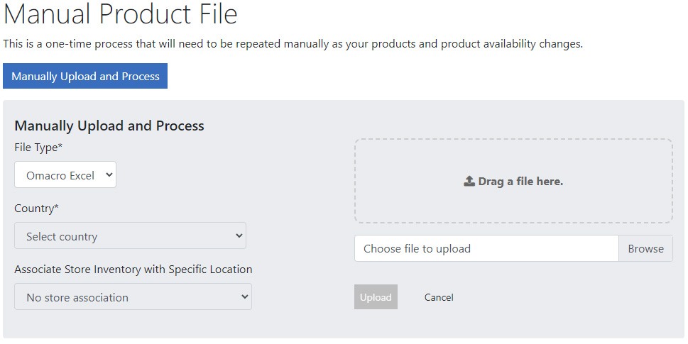Image resolution: width=688 pixels, height=344 pixels.
Task: Click the grey Upload button
Action: (376, 297)
